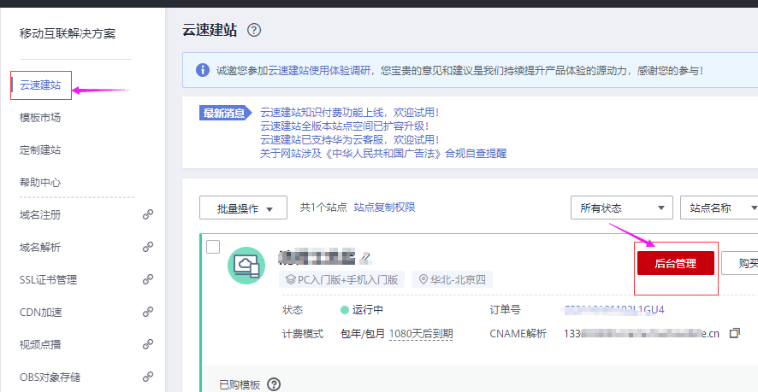Open external link icon beside 域名注册

point(148,215)
